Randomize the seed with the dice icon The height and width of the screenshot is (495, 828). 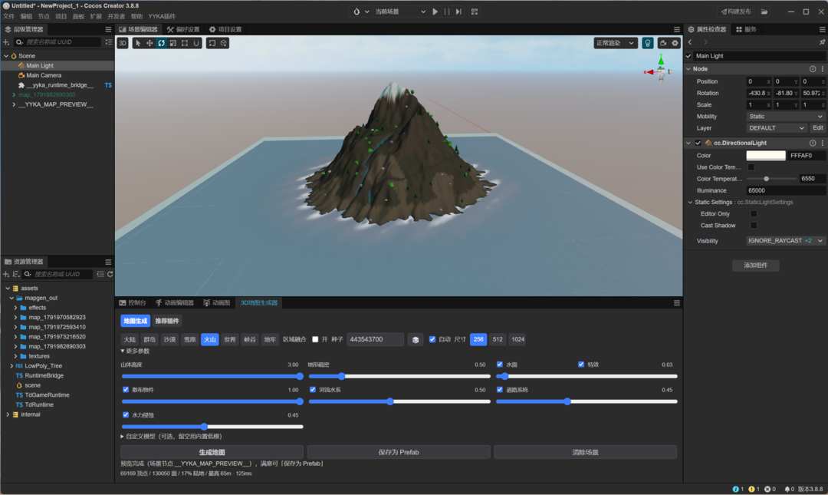pos(416,339)
